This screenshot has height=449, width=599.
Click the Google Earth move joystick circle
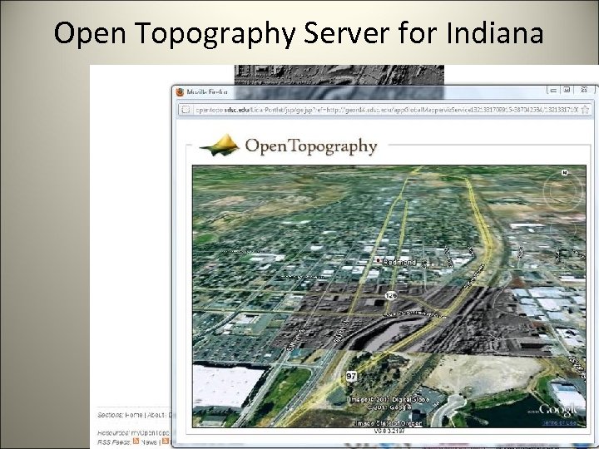tap(562, 230)
